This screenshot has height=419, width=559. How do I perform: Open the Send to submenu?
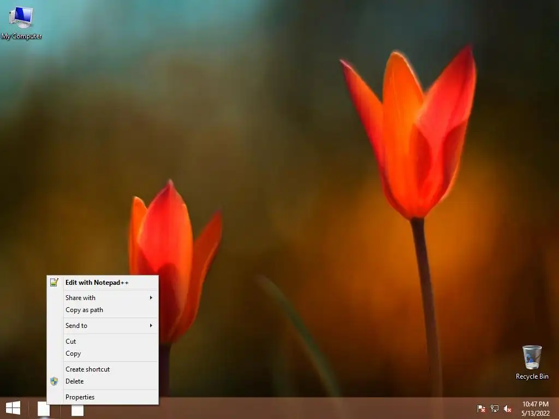point(102,325)
